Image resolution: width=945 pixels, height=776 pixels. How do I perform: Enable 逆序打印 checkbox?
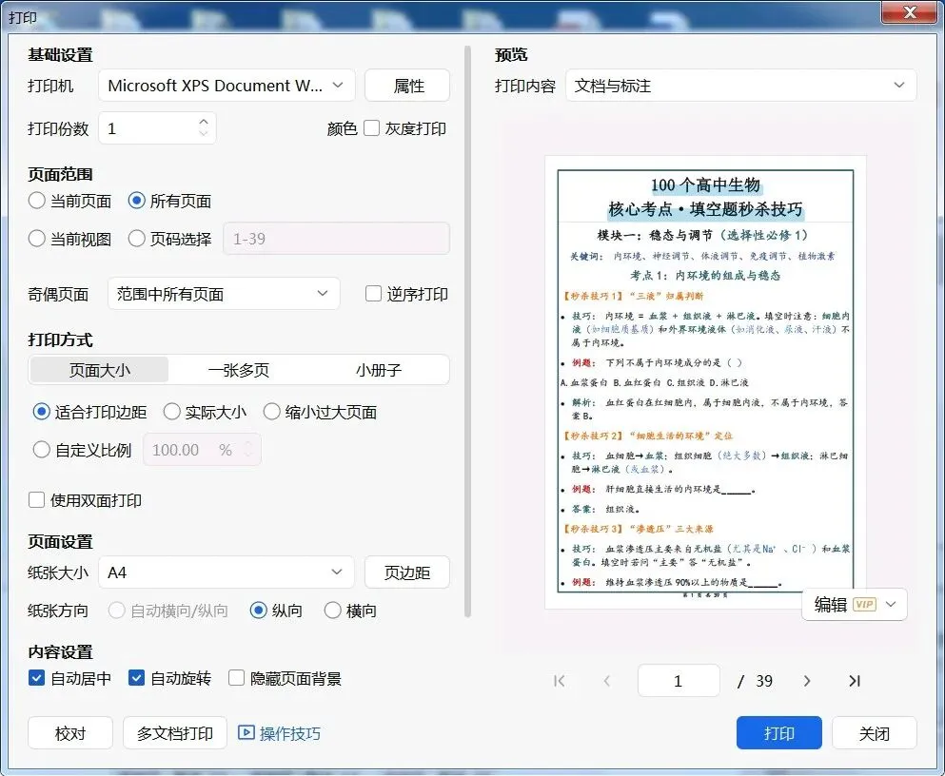pos(374,294)
